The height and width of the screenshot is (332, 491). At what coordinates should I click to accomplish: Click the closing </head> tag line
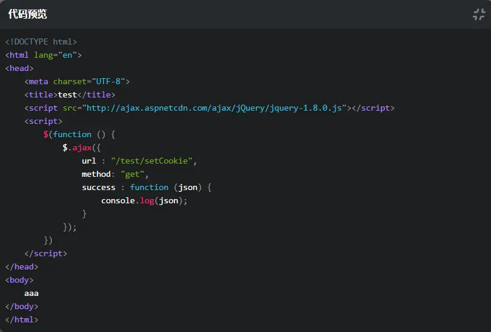22,266
